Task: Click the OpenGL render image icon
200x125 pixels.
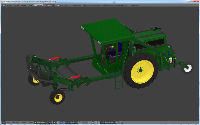Action: [120, 122]
